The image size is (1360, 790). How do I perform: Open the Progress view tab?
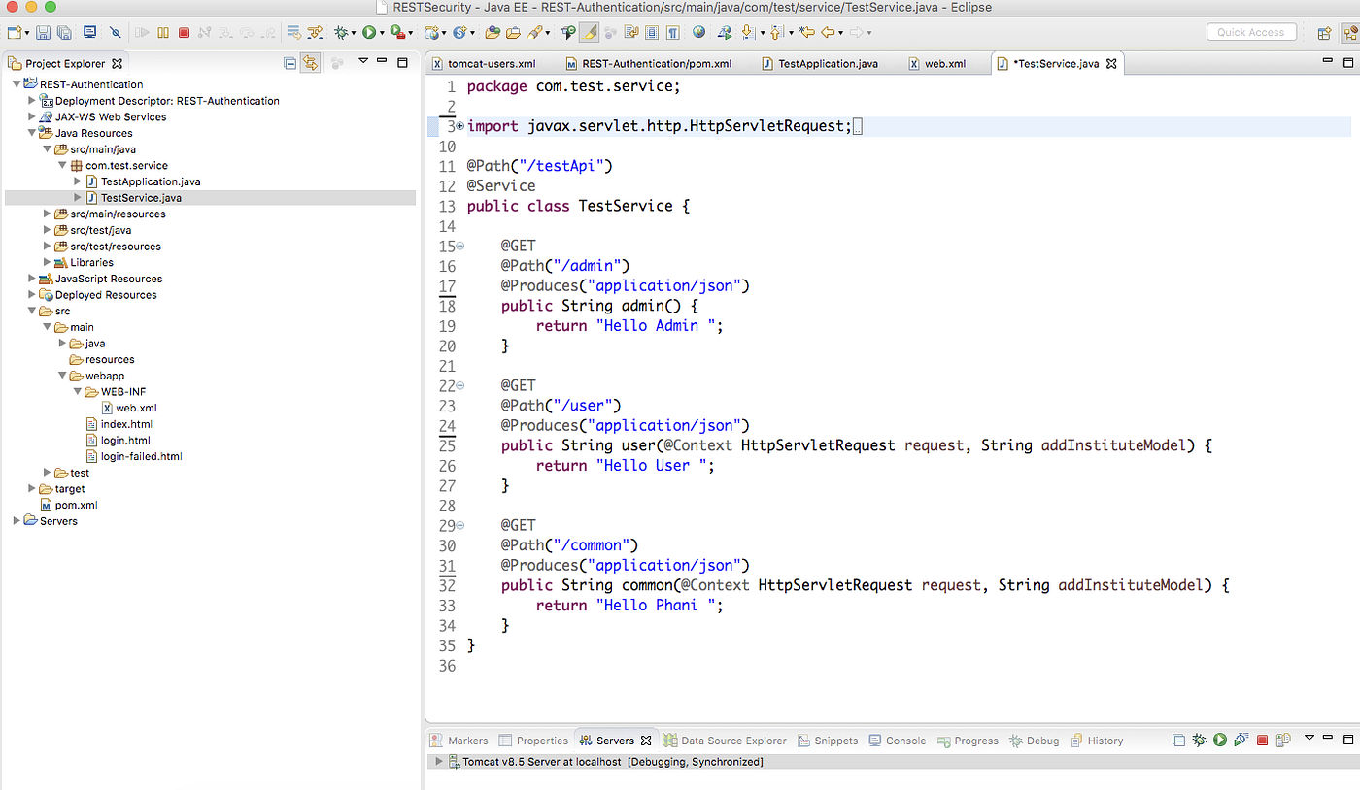point(969,741)
